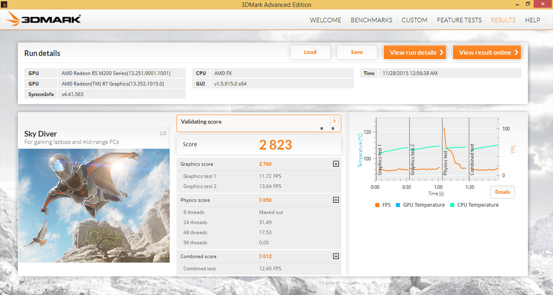
Task: Select the Graphics test 1 row
Action: click(x=259, y=176)
